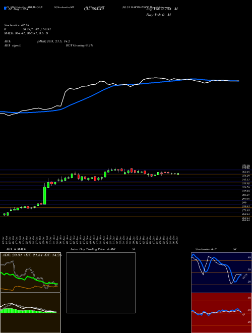Viewport: 252px width, 333px height.
Task: Click the 326.74 price axis label
Action: point(245,187)
